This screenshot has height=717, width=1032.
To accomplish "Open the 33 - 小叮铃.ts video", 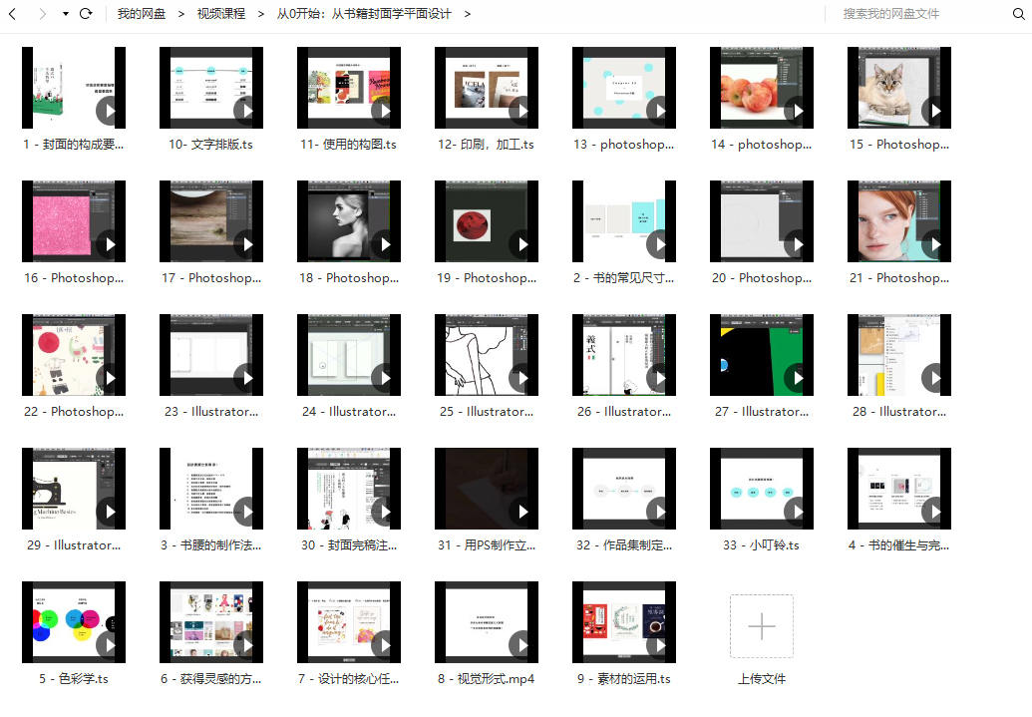I will pyautogui.click(x=762, y=489).
